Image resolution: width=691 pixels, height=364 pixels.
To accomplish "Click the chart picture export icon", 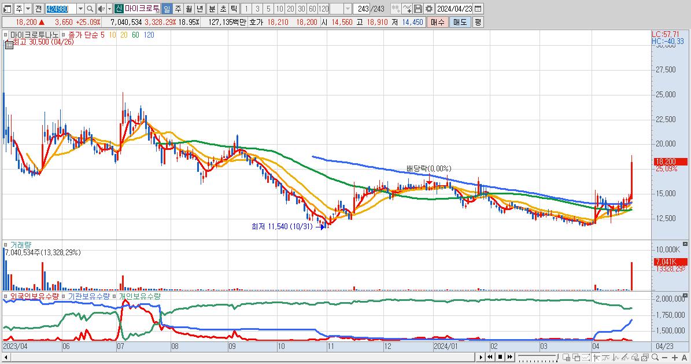I will pos(645,358).
